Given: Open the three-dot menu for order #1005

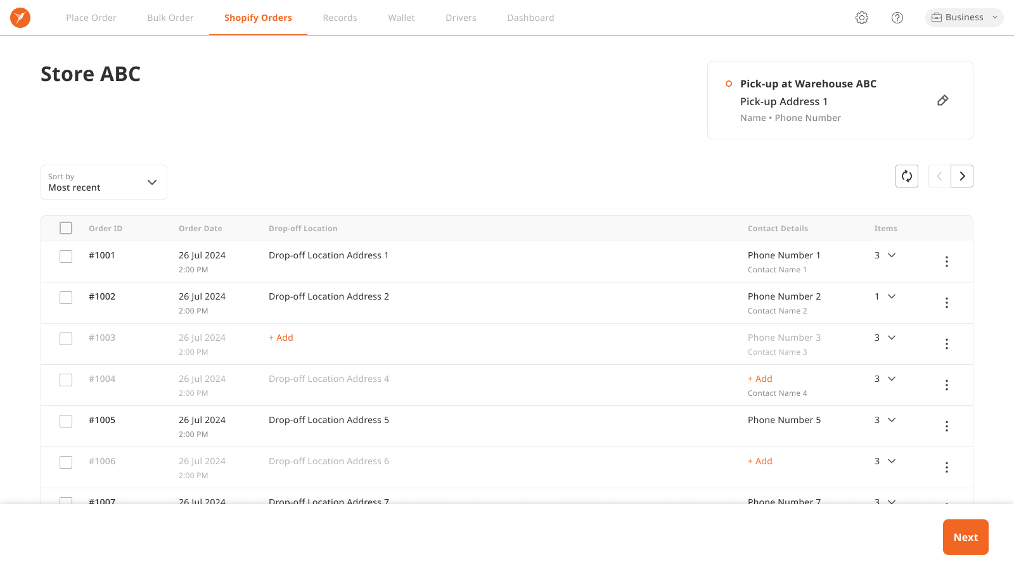Looking at the screenshot, I should click(947, 426).
